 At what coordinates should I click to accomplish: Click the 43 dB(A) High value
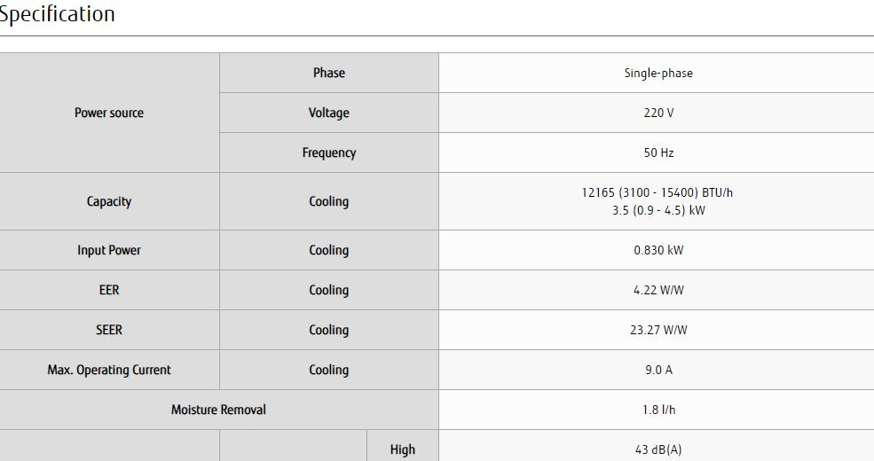click(657, 449)
